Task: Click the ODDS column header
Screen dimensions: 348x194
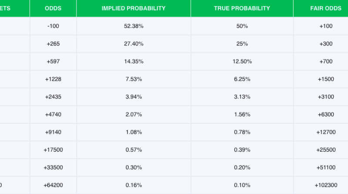Action: (x=53, y=8)
